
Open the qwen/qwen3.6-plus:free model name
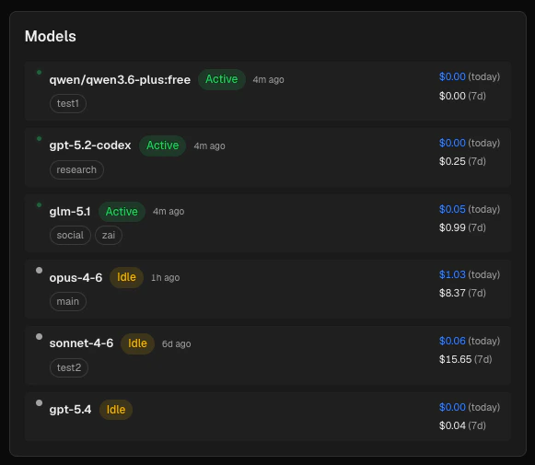(x=120, y=79)
